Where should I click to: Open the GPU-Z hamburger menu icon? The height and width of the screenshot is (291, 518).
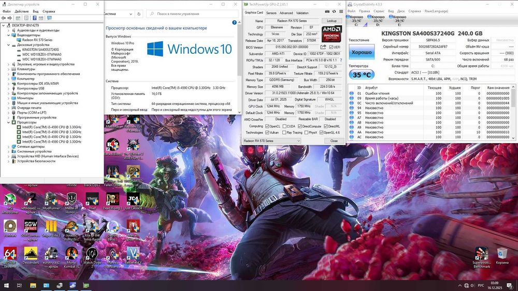coord(341,11)
